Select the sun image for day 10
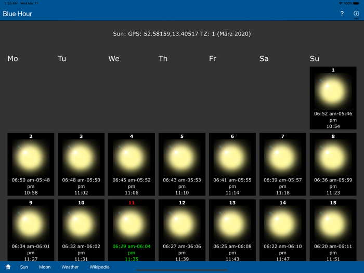 81,224
